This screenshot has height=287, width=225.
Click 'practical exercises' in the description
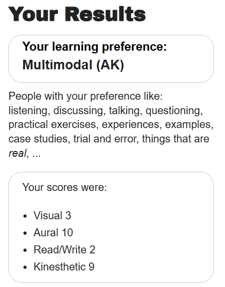52,125
